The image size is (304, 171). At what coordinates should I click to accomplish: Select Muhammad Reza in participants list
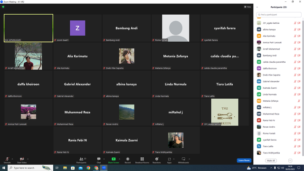point(279,114)
